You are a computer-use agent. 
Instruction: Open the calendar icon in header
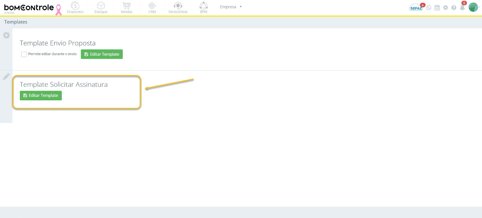[x=437, y=8]
